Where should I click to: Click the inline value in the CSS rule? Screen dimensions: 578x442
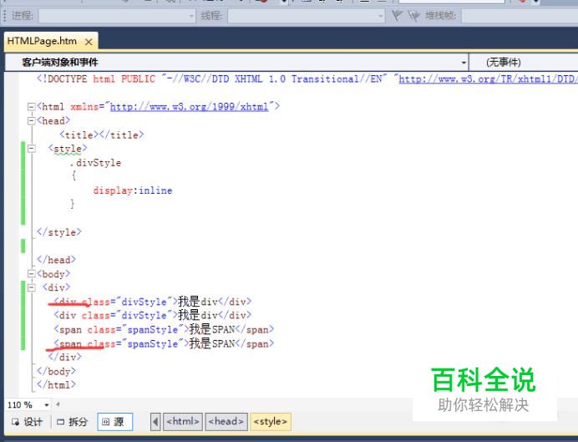[x=155, y=191]
